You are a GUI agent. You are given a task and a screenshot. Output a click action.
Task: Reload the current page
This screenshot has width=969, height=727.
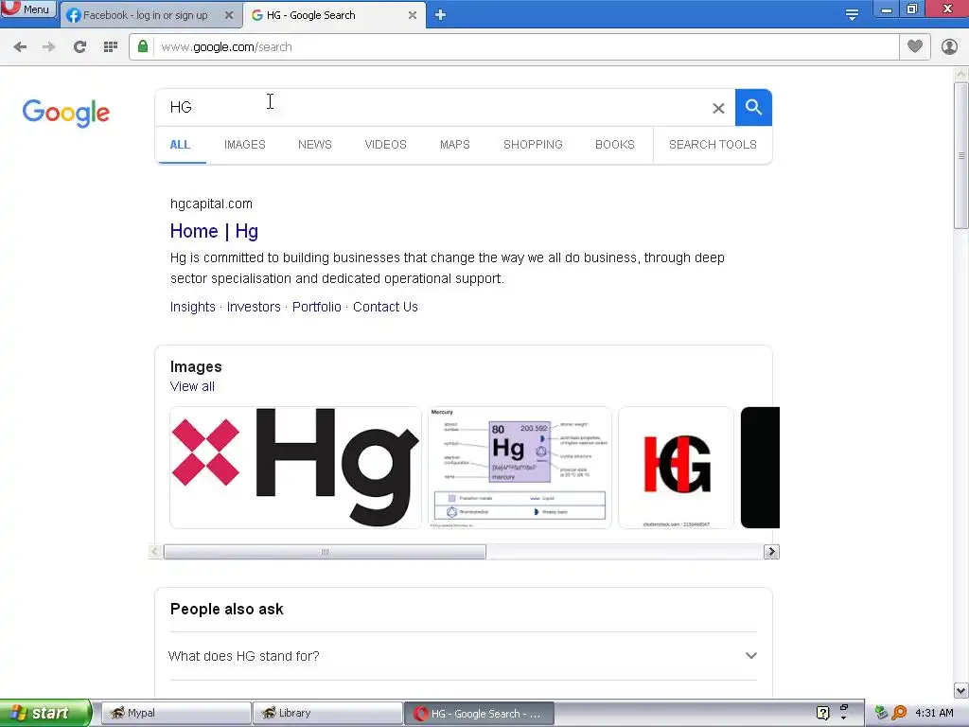coord(79,47)
